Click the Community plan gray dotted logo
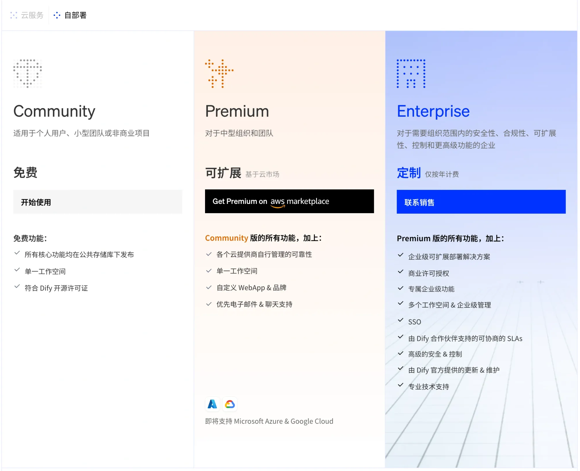 (x=28, y=73)
